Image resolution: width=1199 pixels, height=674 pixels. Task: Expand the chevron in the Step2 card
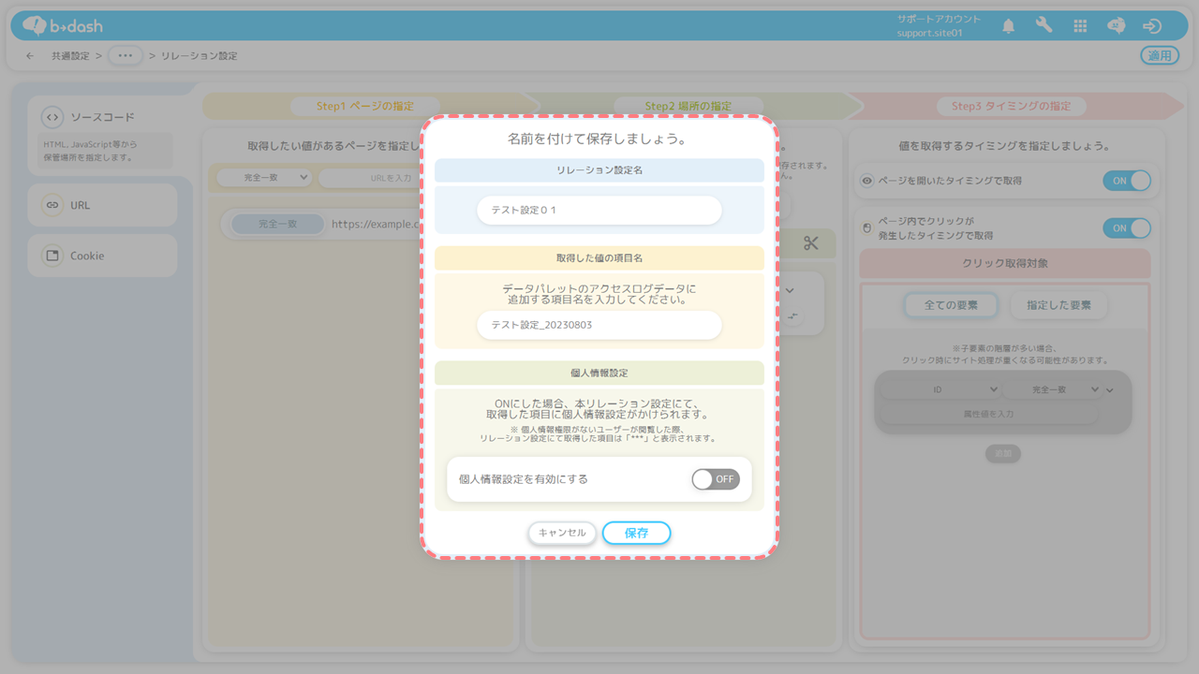(790, 290)
